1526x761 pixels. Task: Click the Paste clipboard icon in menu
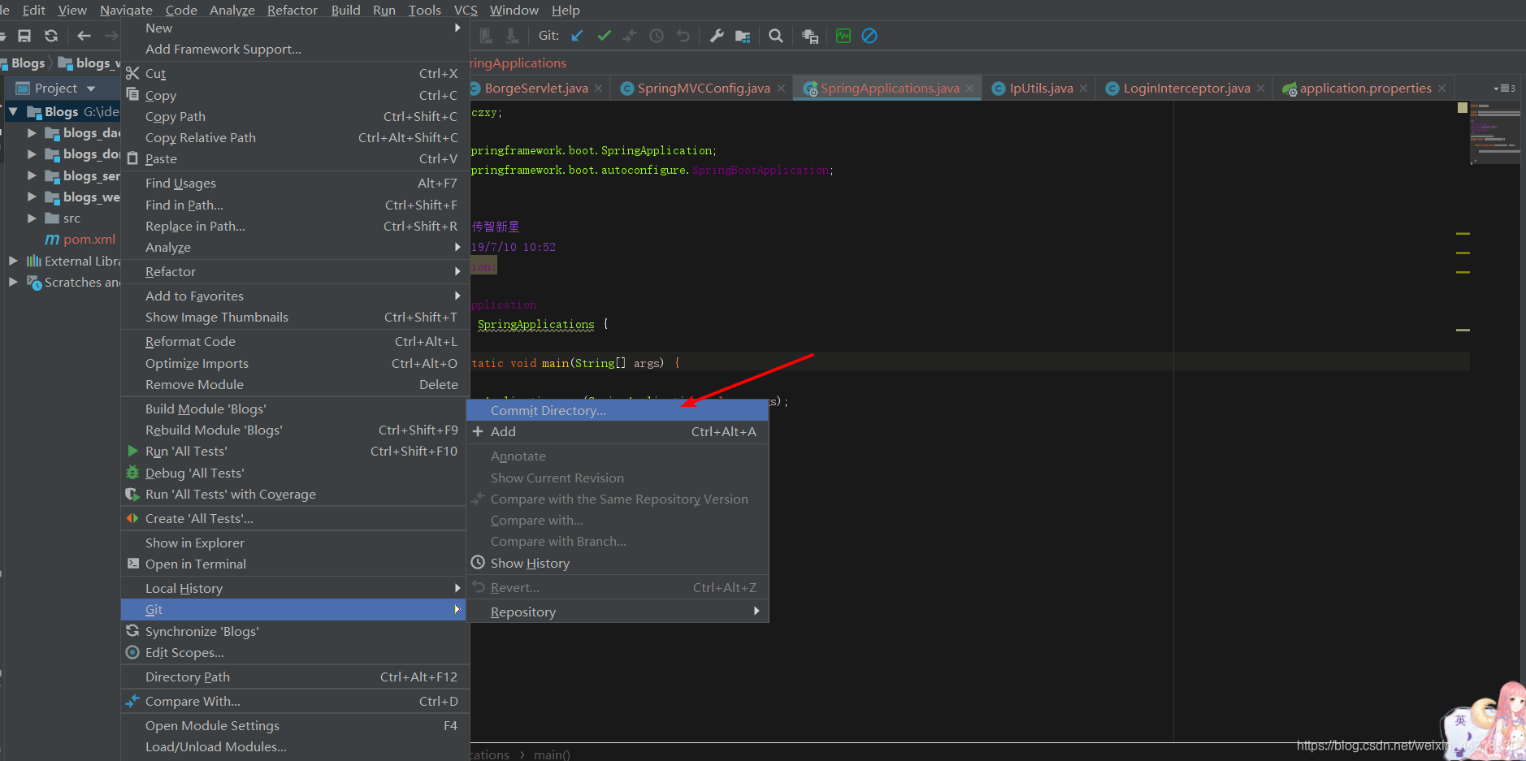click(x=132, y=158)
